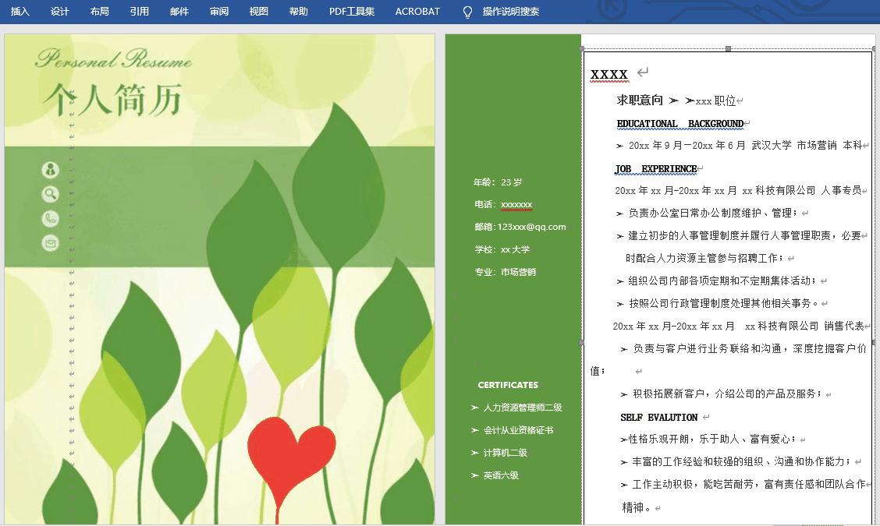Switch to the 插入 ribbon tab

[19, 12]
